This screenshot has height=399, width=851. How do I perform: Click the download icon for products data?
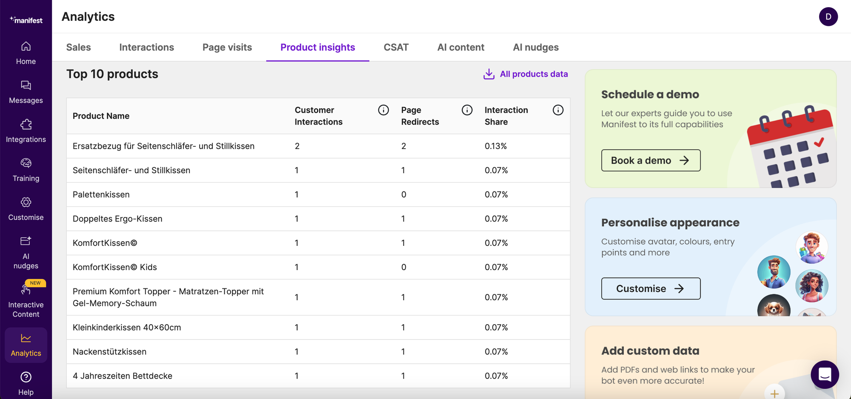coord(489,74)
